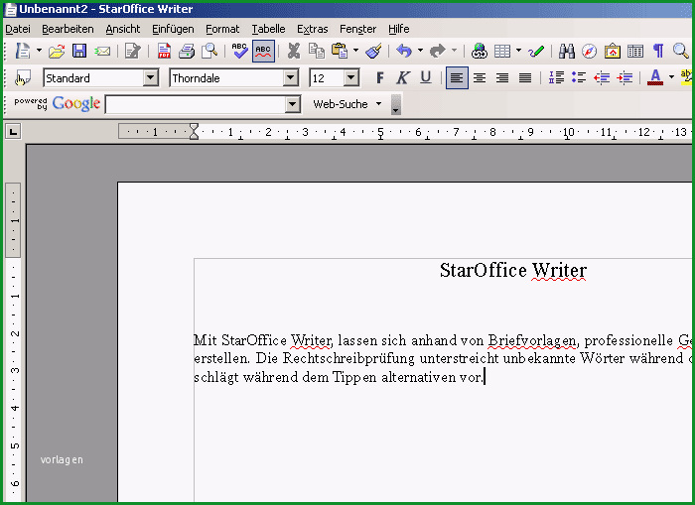
Task: Open Styles and Formatting icon
Action: pyautogui.click(x=22, y=78)
